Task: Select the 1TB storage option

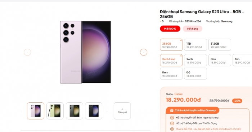Action: 195,45
